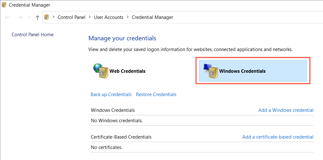Navigate to User Accounts in breadcrumb
This screenshot has height=160, width=323.
tap(109, 17)
